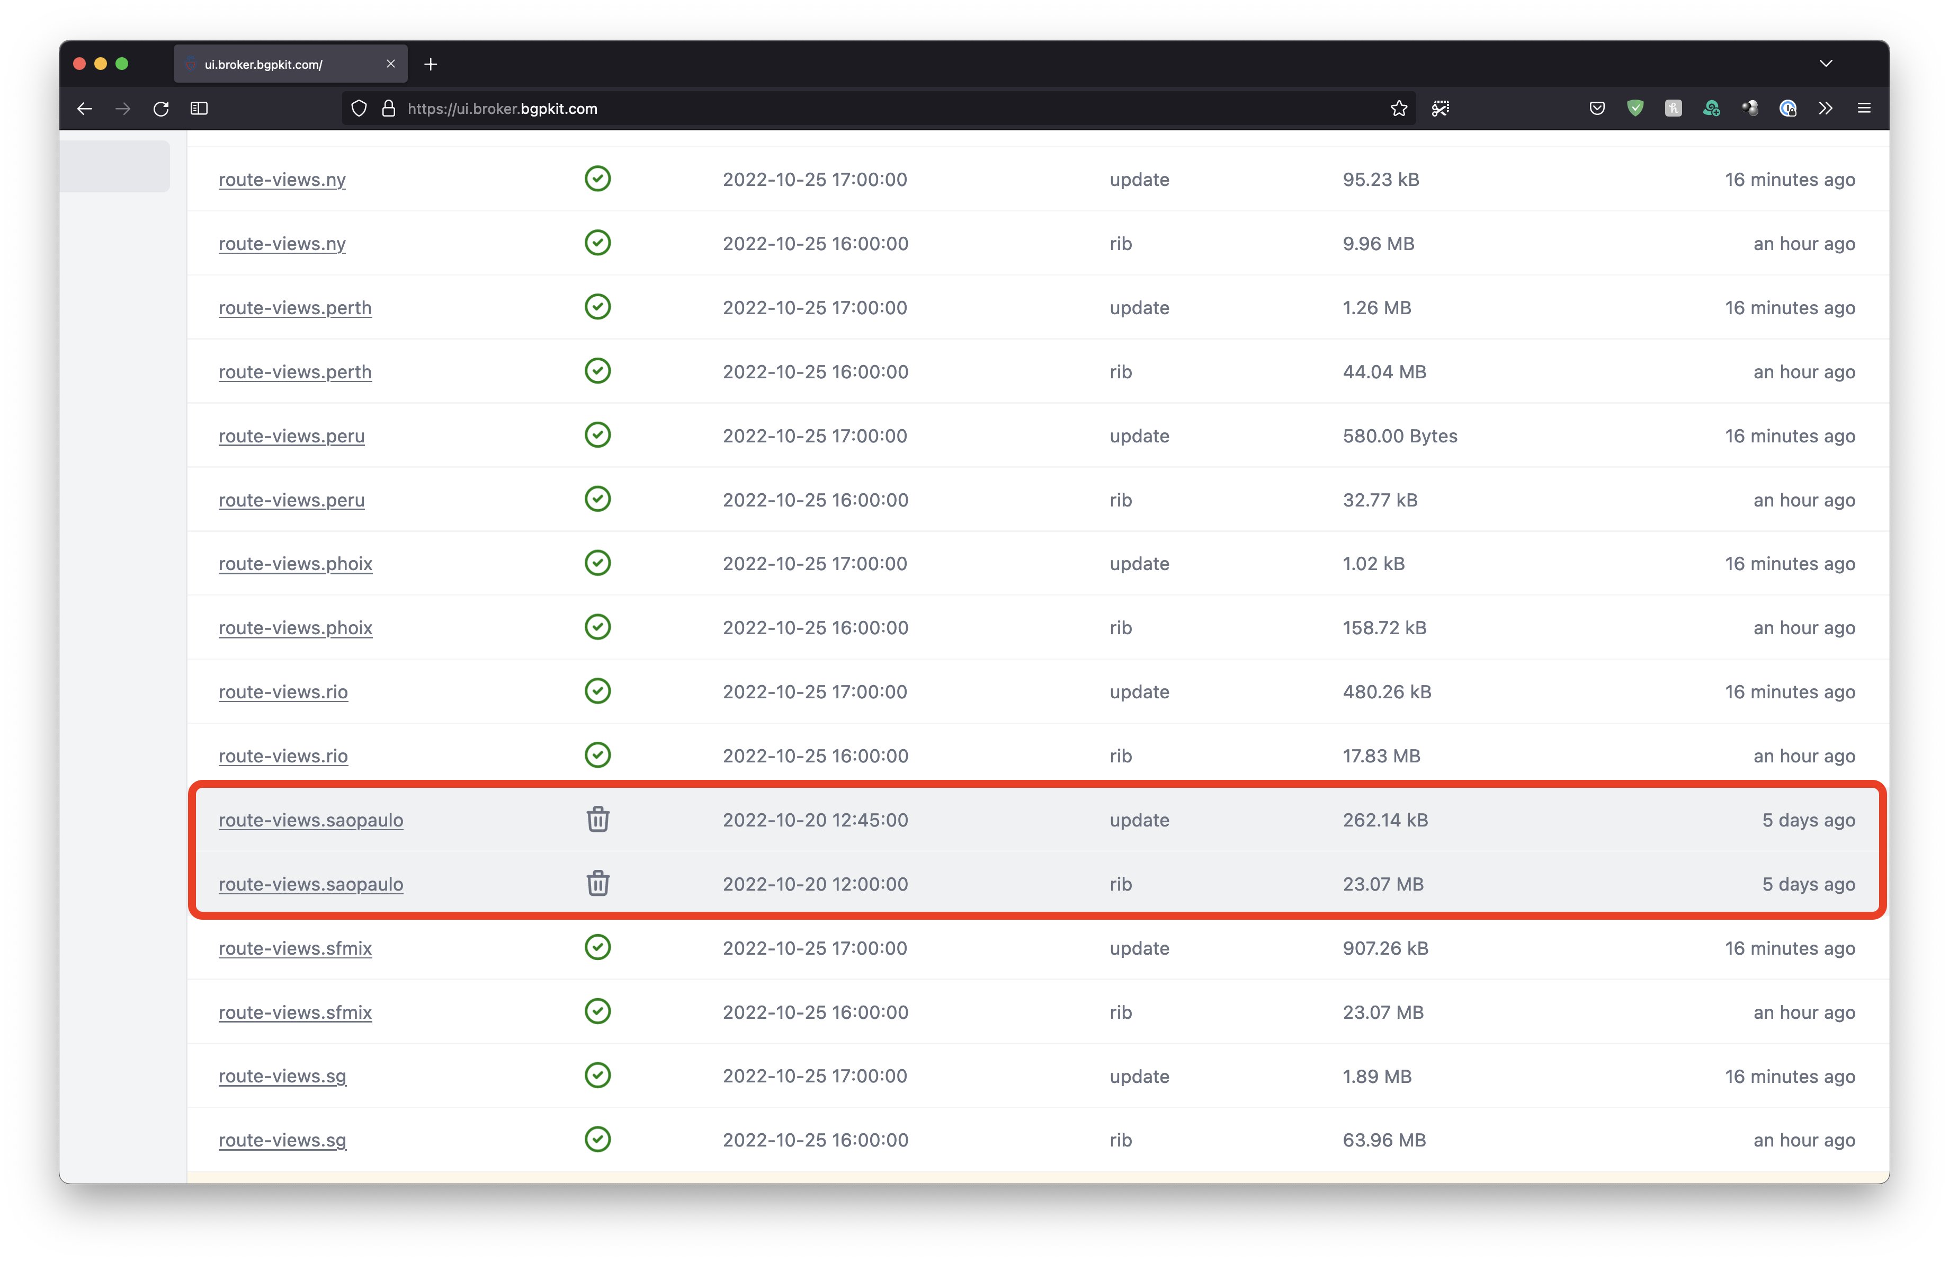The height and width of the screenshot is (1262, 1949).
Task: Click the trash icon for saopaulo update row
Action: click(598, 819)
